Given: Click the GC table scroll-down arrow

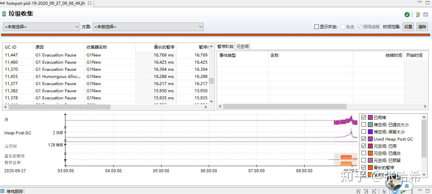Looking at the screenshot, I should tap(211, 101).
